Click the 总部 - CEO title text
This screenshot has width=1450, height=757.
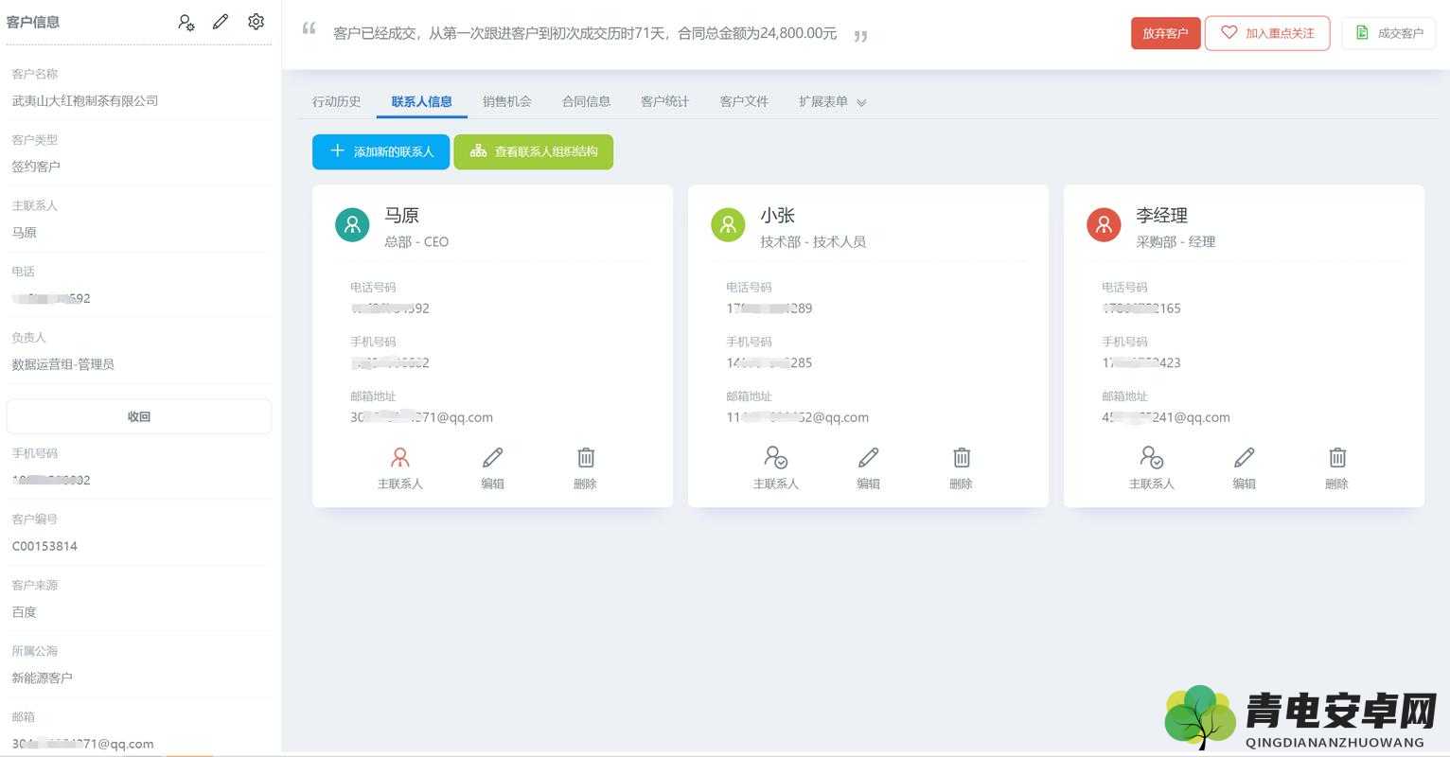[416, 242]
